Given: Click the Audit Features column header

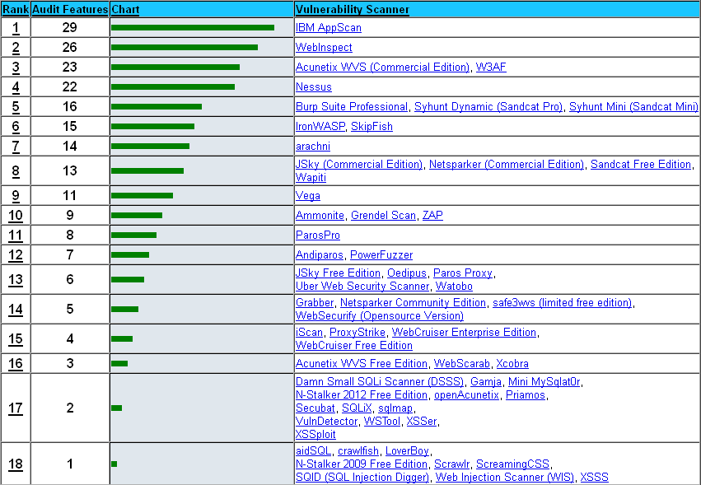Looking at the screenshot, I should (70, 9).
